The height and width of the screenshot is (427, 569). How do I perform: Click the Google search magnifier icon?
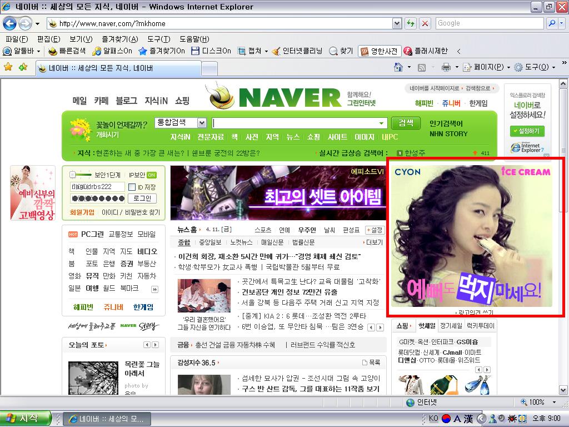click(552, 23)
